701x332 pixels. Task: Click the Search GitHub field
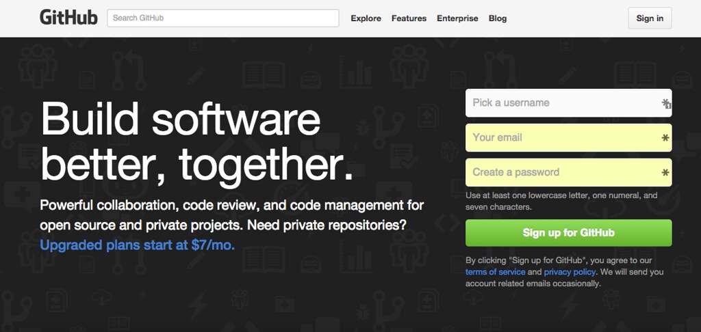(222, 18)
